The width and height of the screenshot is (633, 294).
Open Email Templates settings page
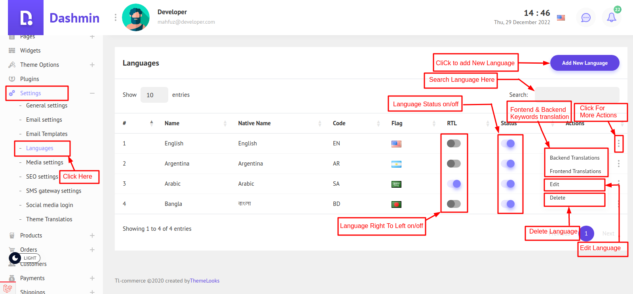(x=47, y=134)
